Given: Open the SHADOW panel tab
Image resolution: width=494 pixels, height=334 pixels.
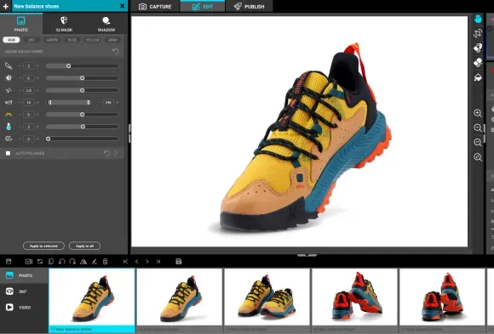Looking at the screenshot, I should coord(106,24).
